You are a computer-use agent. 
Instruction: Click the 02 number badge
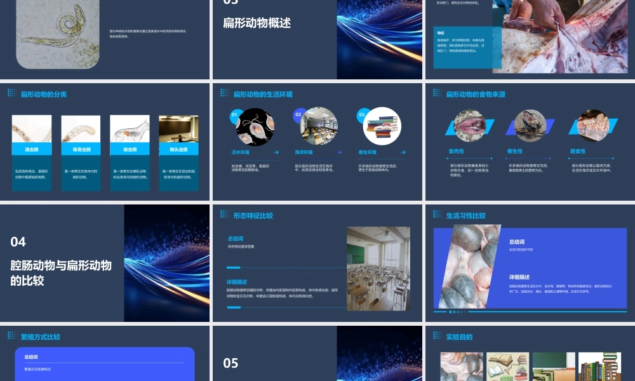pyautogui.click(x=298, y=116)
